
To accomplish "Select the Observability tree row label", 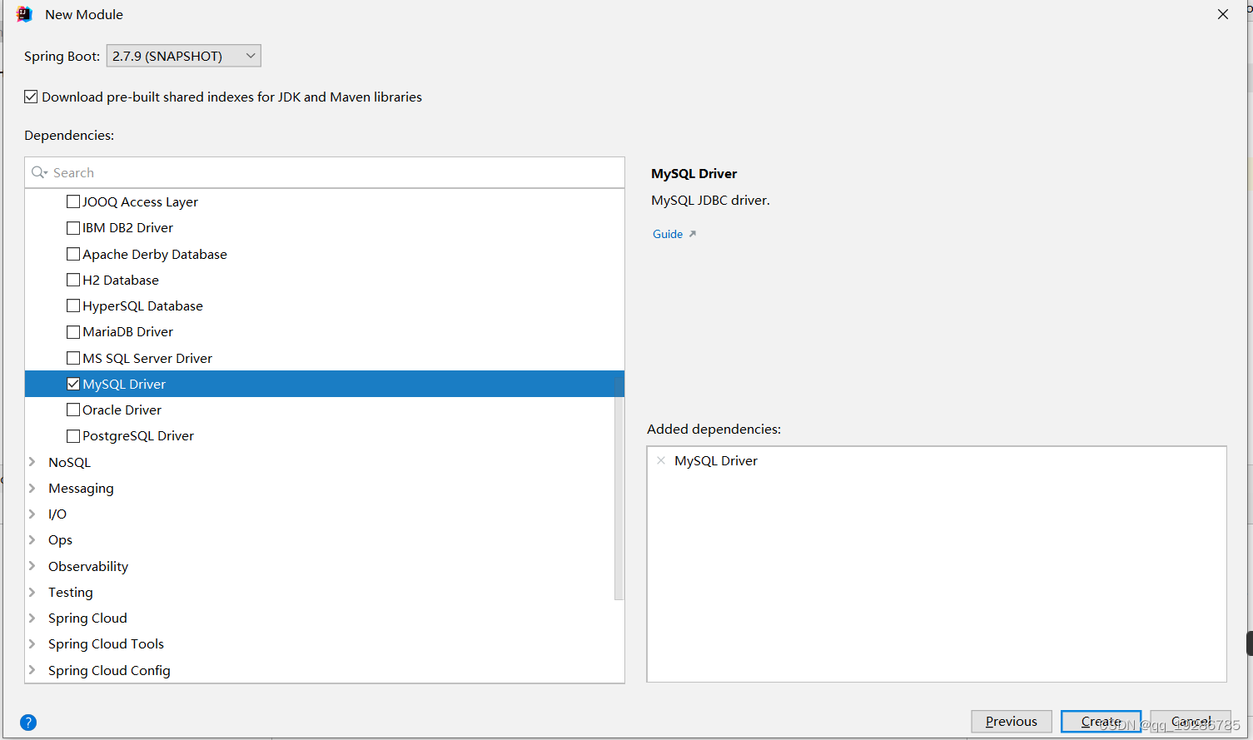I will [88, 566].
